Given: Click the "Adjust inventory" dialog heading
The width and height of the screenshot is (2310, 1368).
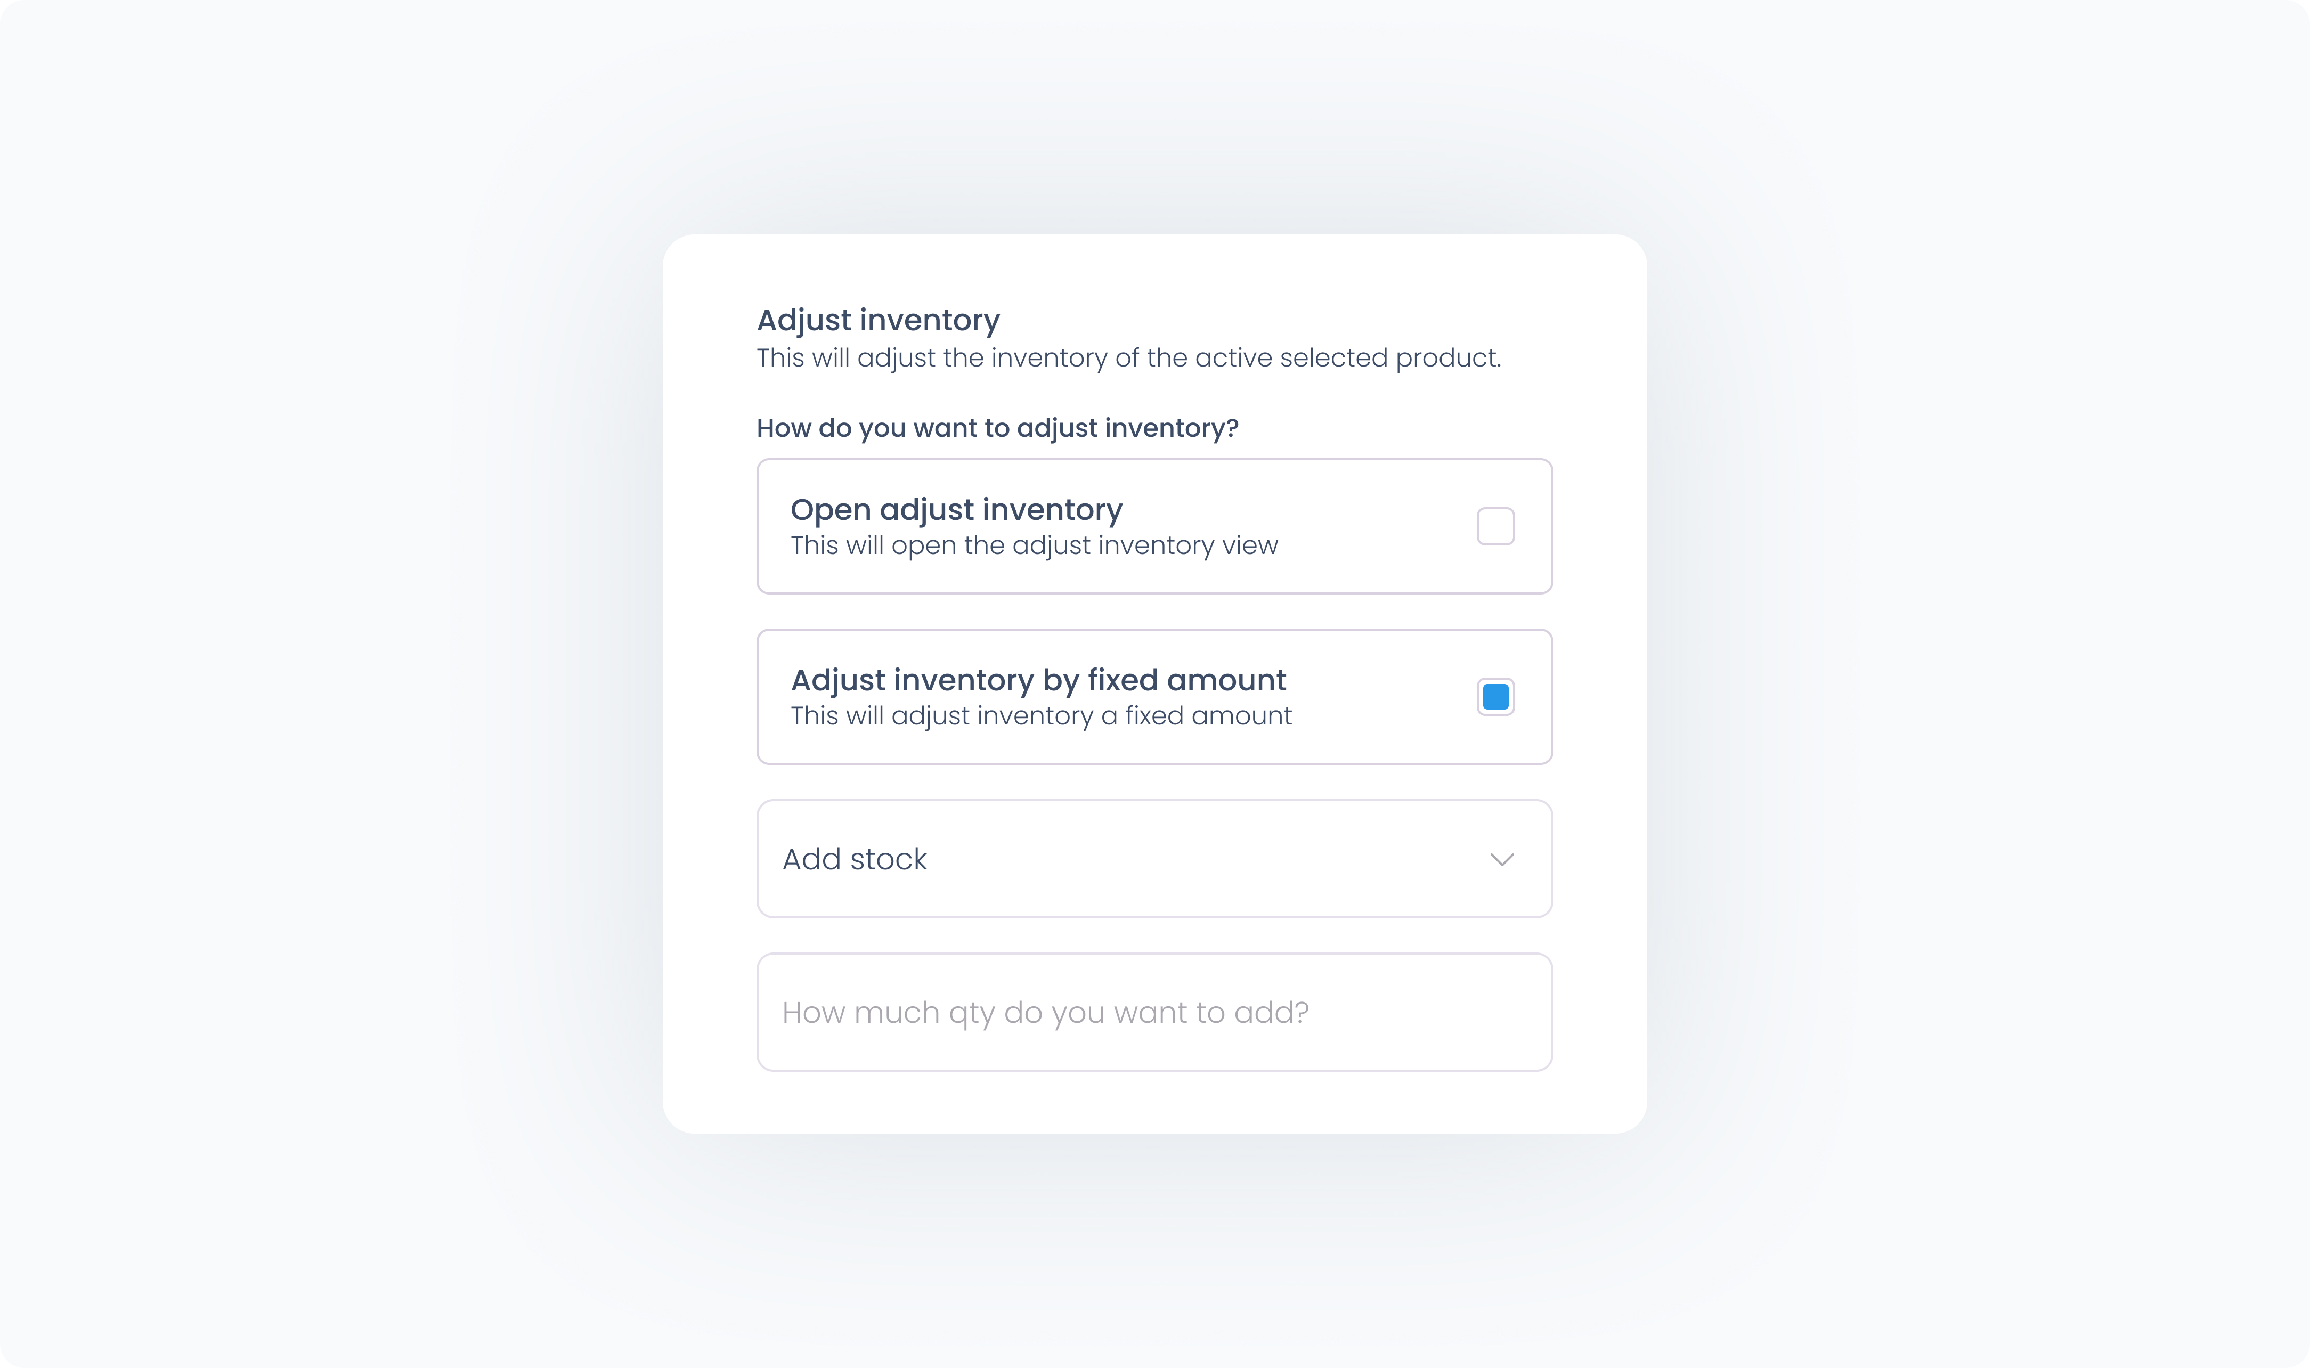Looking at the screenshot, I should point(877,320).
